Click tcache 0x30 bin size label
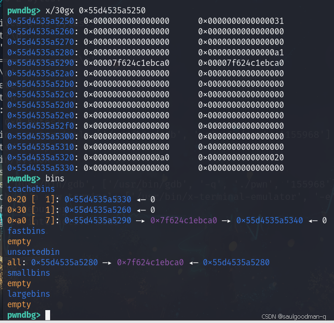 [17, 210]
